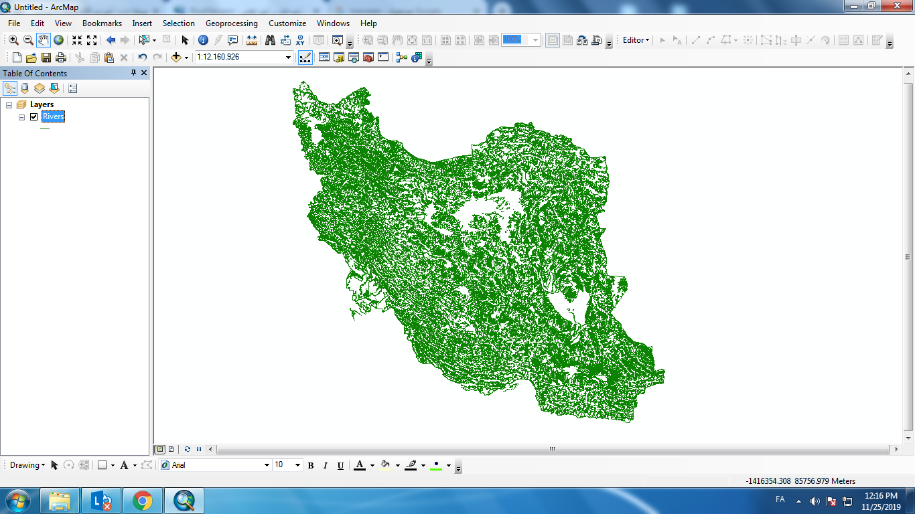The width and height of the screenshot is (915, 514).
Task: Toggle bold text in Drawing toolbar
Action: tap(311, 465)
